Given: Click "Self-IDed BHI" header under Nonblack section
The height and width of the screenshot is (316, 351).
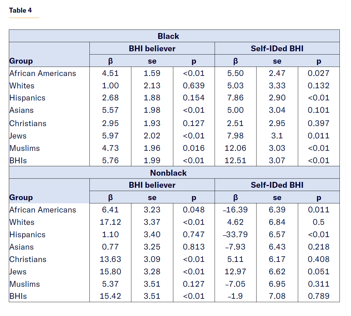Looking at the screenshot, I should click(x=277, y=185).
